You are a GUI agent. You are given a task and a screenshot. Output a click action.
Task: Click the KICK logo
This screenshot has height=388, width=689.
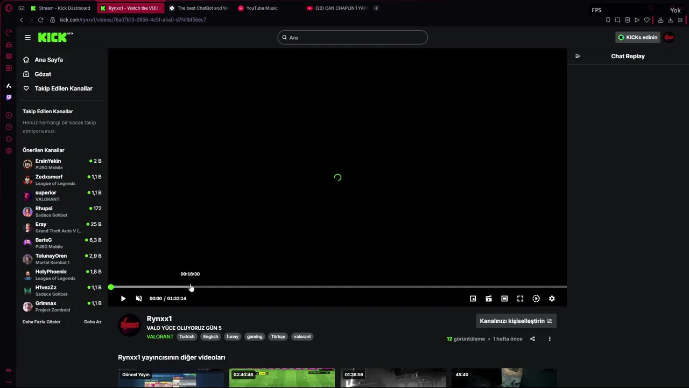[x=55, y=37]
